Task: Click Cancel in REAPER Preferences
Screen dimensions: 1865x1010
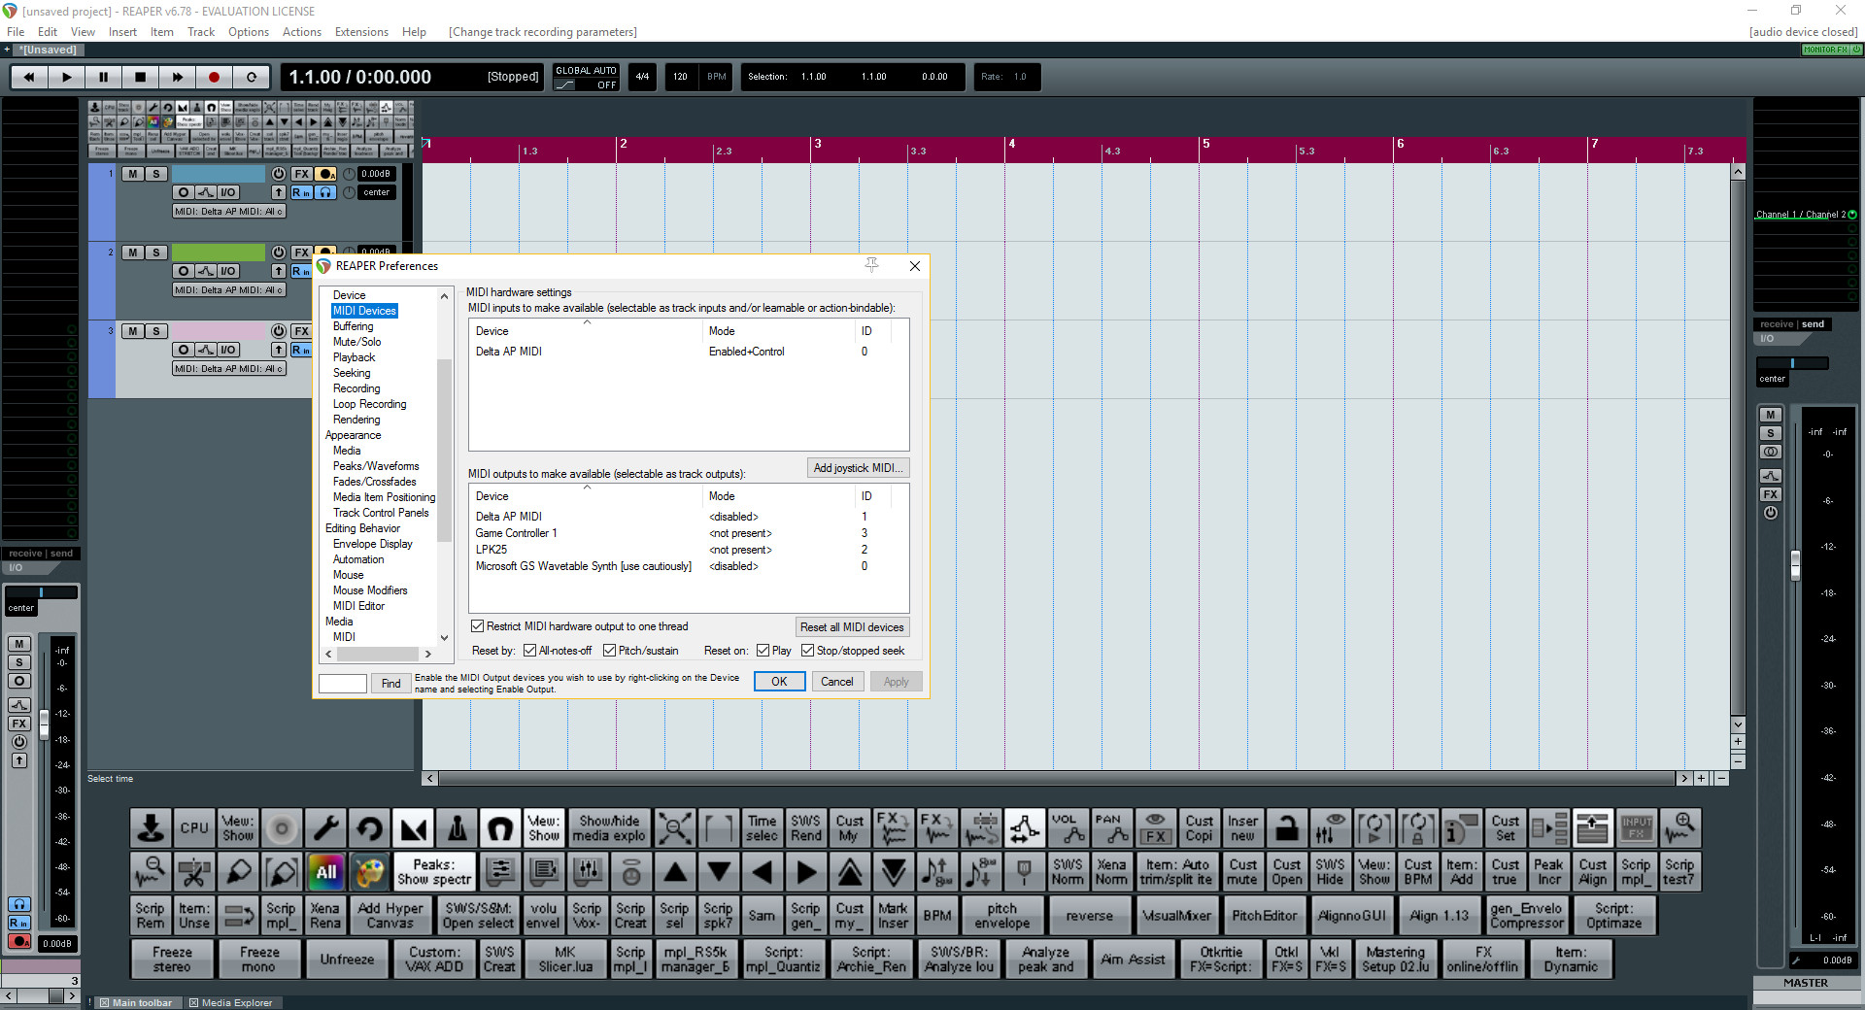Action: click(837, 682)
